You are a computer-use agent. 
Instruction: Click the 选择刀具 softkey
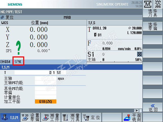tap(153, 13)
